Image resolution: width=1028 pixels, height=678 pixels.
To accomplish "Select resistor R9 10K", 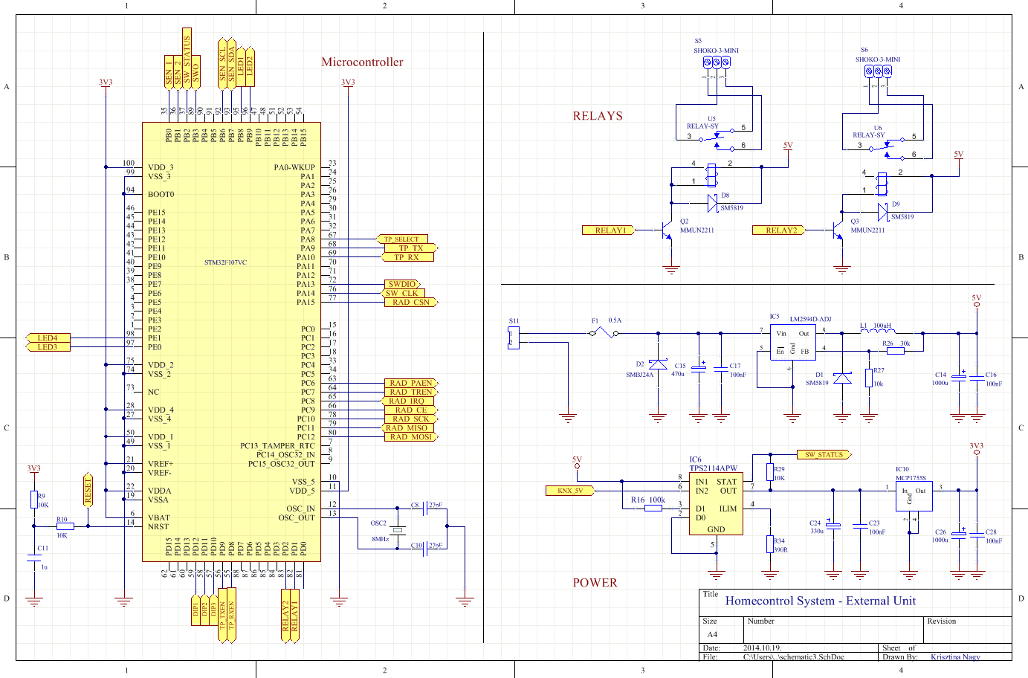I will click(x=34, y=500).
